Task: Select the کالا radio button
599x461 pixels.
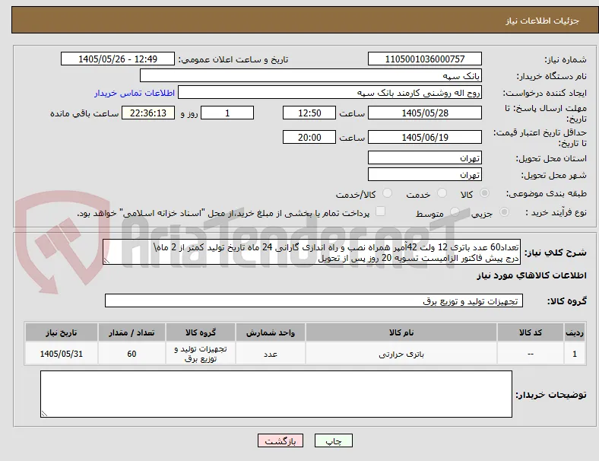Action: click(484, 193)
